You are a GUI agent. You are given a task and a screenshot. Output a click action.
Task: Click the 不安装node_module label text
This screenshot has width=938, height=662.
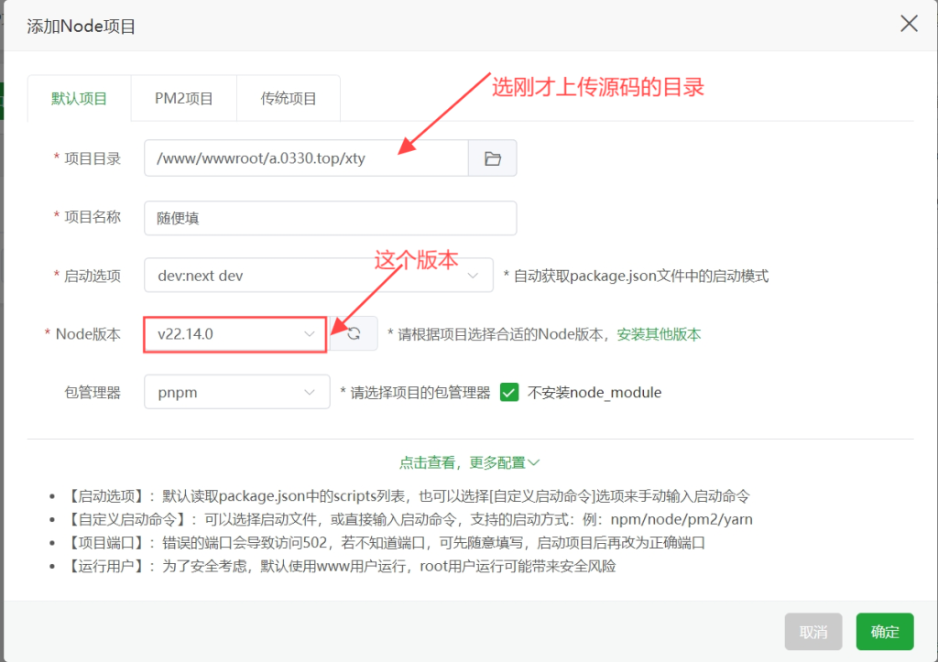pos(594,393)
